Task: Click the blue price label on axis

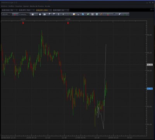Action: pyautogui.click(x=150, y=89)
